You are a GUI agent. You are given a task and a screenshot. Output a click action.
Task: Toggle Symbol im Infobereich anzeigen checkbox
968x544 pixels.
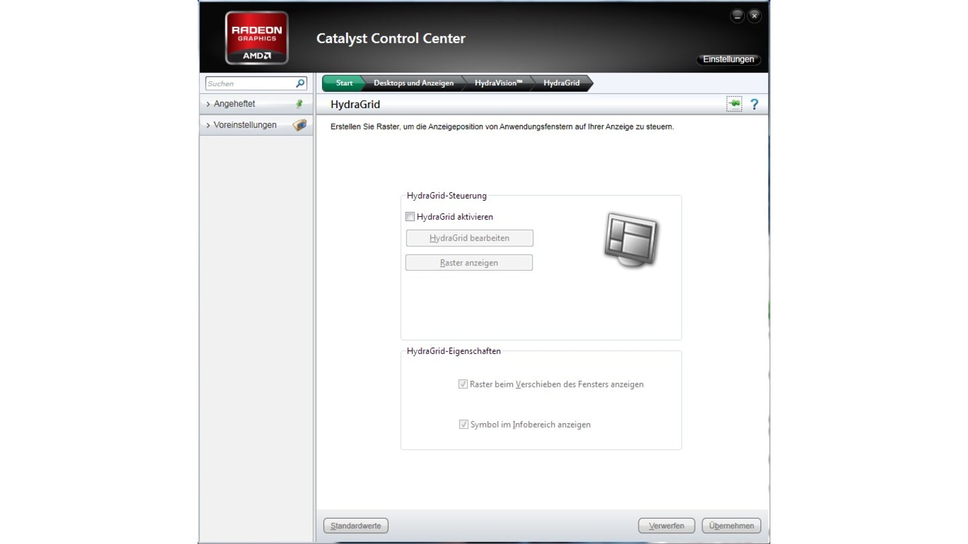pos(463,424)
